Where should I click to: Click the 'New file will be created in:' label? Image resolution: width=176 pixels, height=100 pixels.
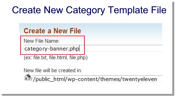tap(53, 71)
